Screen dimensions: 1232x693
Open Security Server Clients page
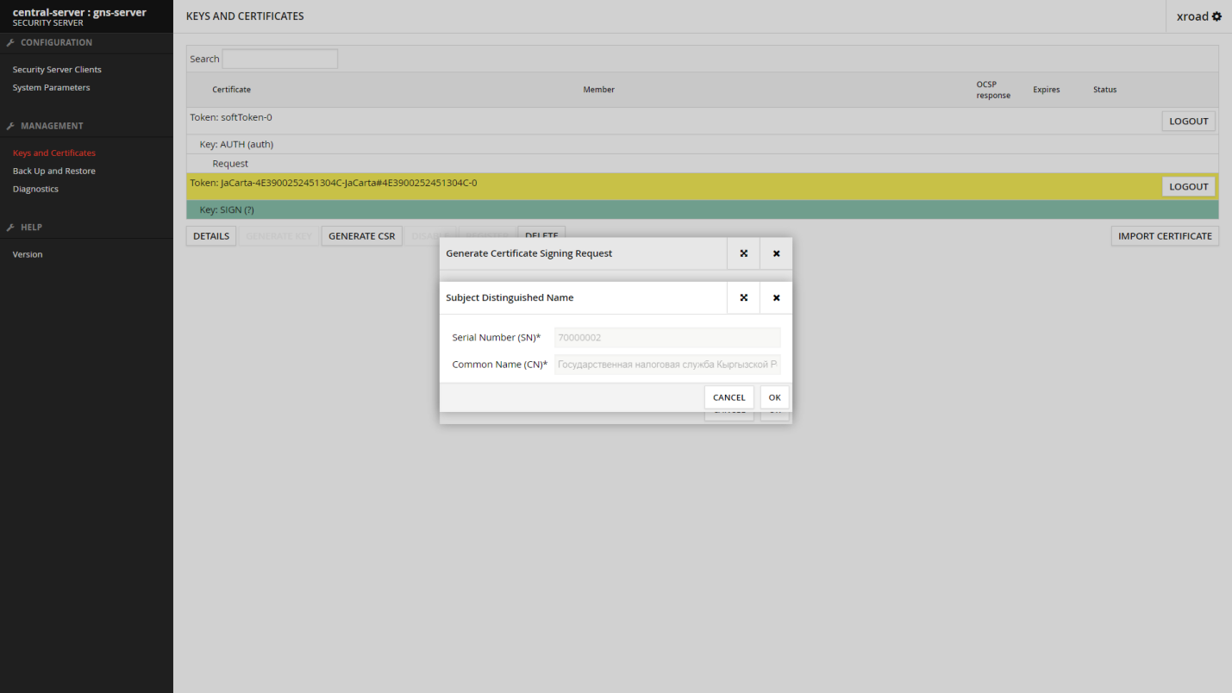click(57, 70)
